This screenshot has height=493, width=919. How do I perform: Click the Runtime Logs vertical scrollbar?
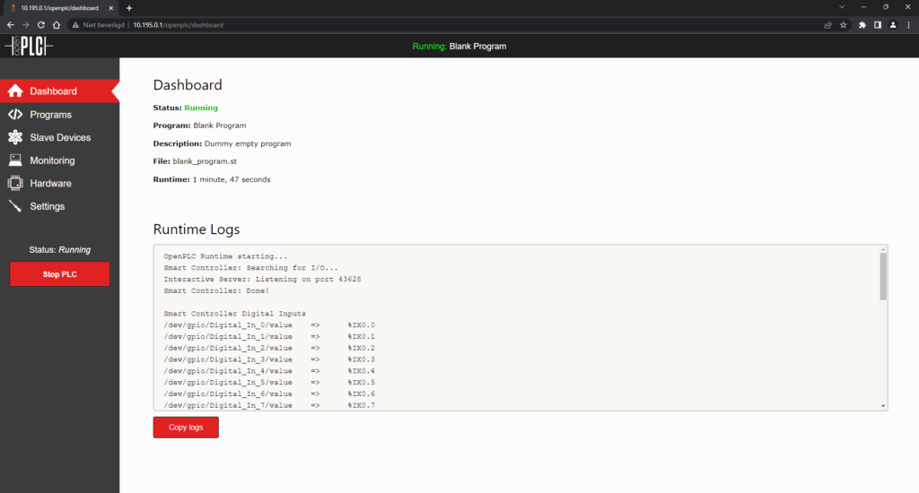(883, 276)
